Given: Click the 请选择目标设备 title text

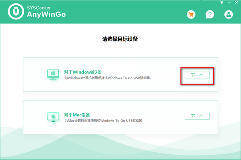Looking at the screenshot, I should pos(120,39).
